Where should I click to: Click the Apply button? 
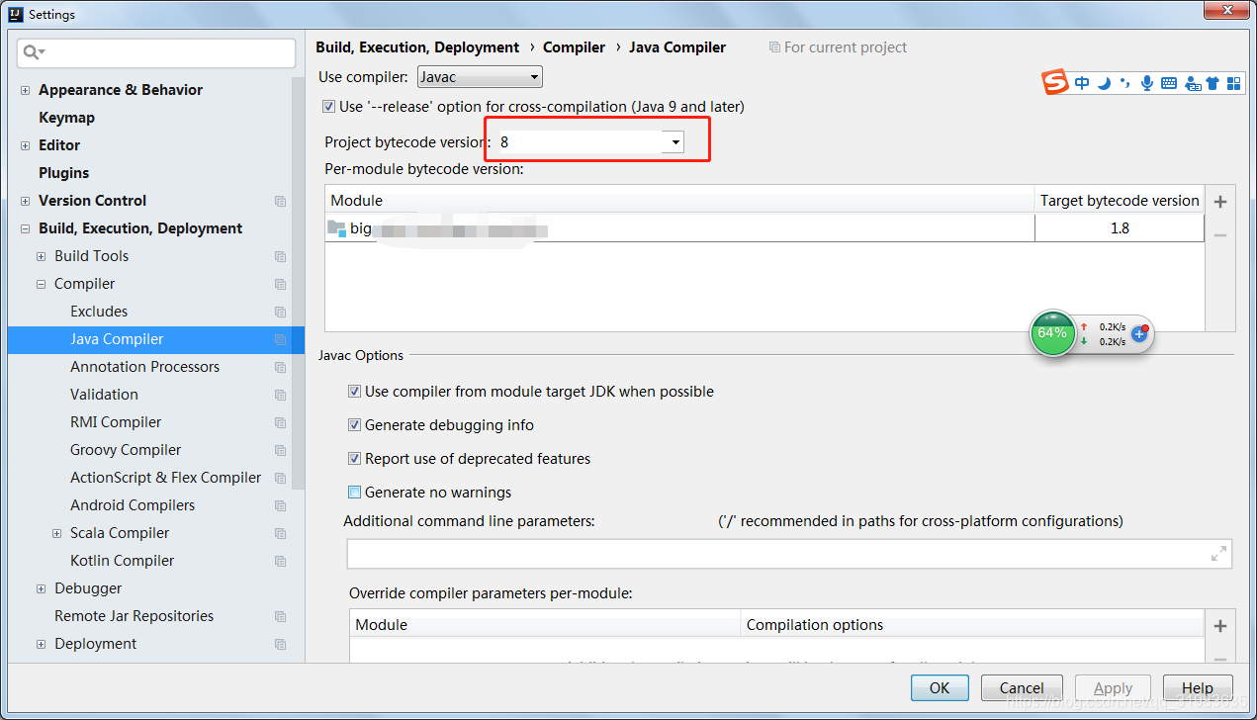pyautogui.click(x=1113, y=687)
